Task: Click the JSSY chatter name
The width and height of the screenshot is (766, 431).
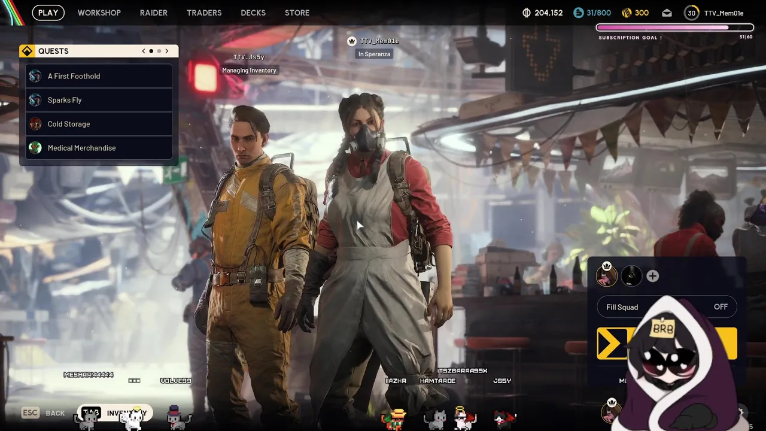Action: 502,381
